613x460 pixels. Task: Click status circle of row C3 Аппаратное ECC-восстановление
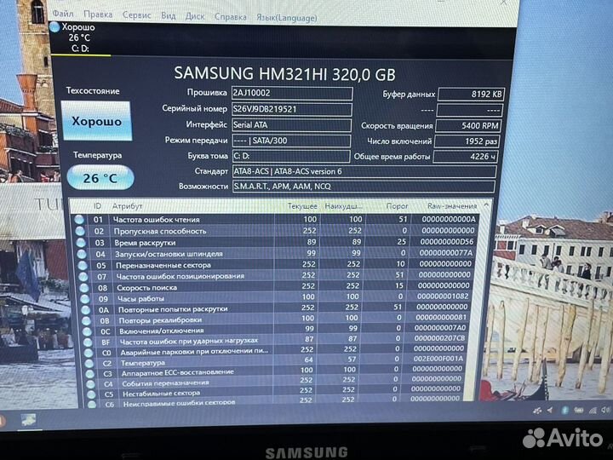point(90,374)
